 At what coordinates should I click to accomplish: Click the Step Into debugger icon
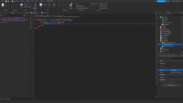[59, 5]
